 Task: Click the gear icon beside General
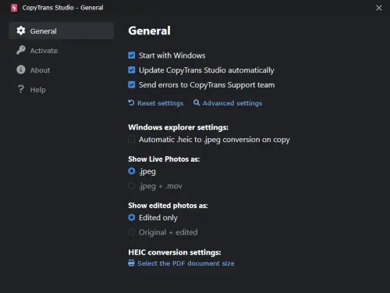pyautogui.click(x=21, y=30)
